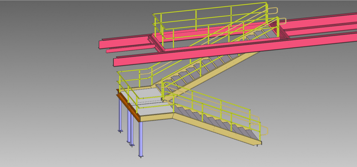
Task: Select the longest front blue column
Action: (141, 139)
